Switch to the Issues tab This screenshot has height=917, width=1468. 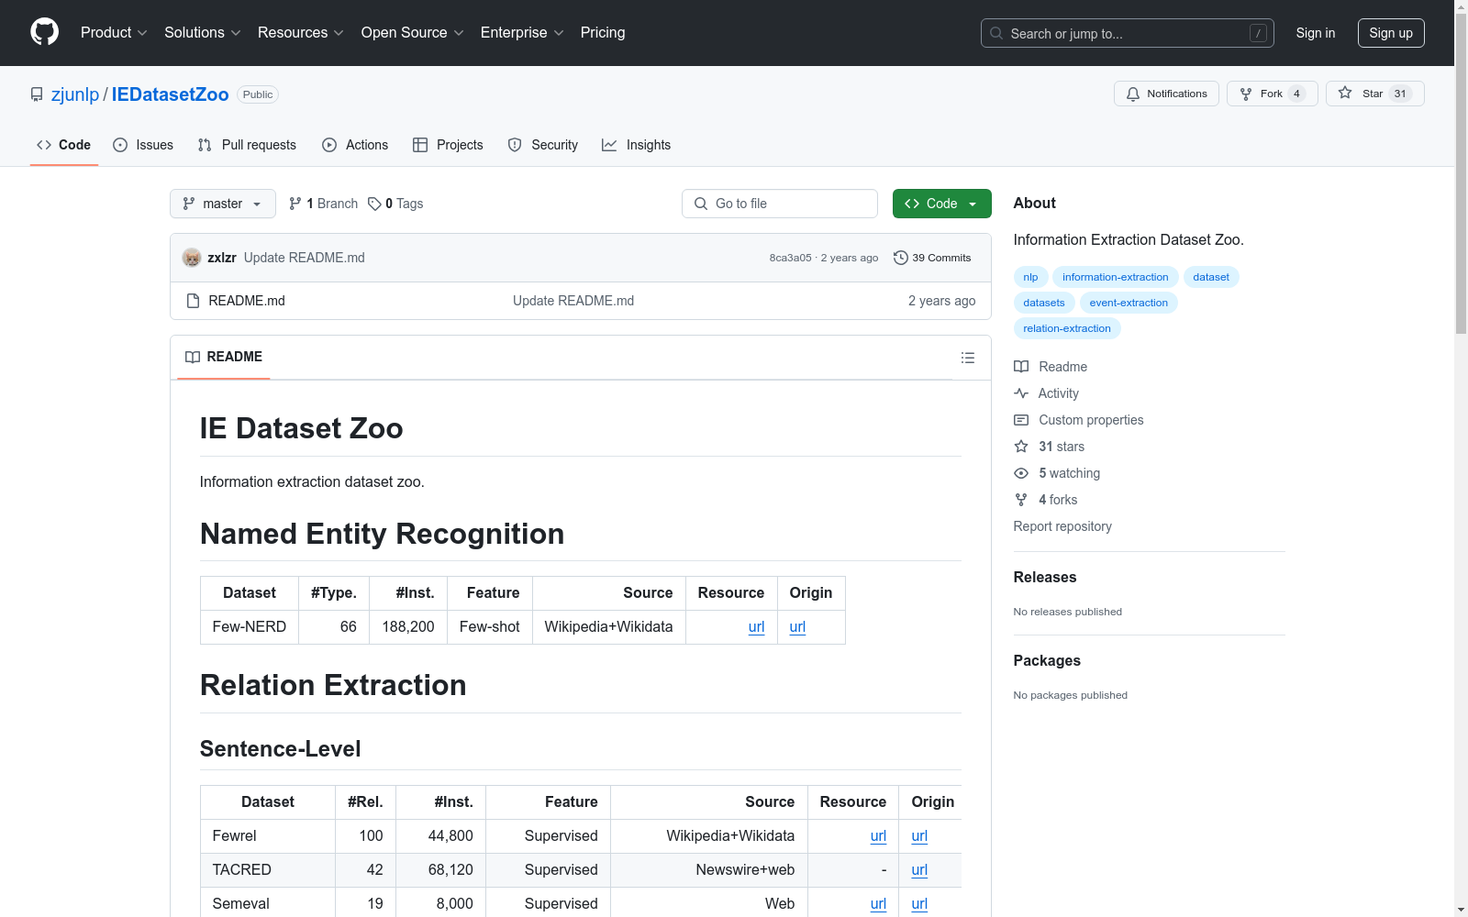[143, 145]
